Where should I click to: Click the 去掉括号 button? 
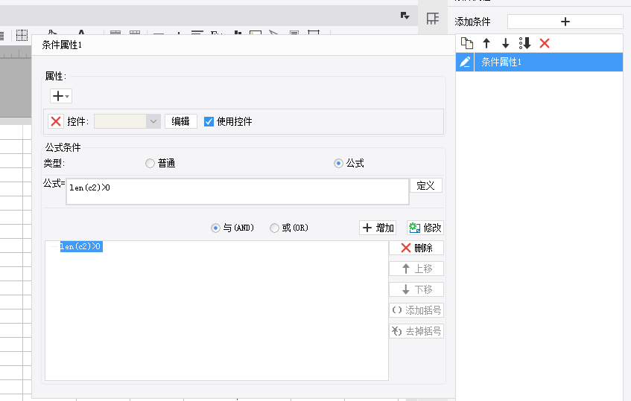point(416,331)
